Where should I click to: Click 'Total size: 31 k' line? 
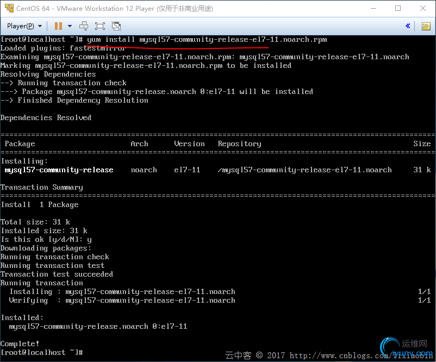click(35, 222)
